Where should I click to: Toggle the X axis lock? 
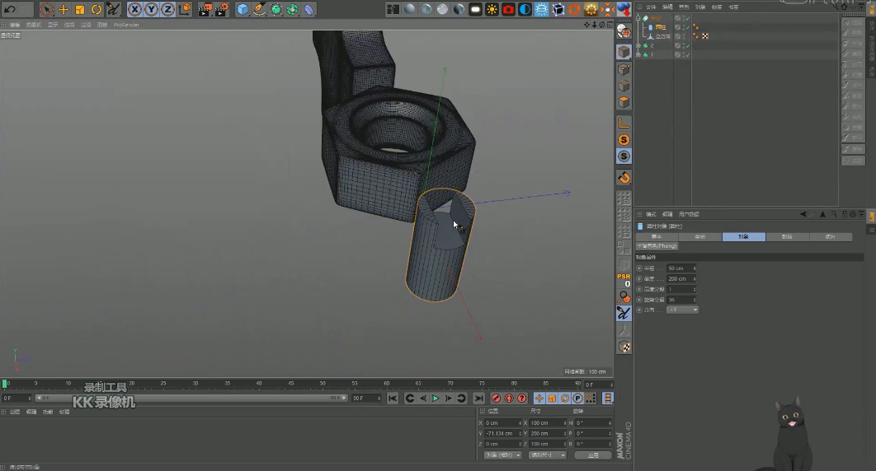pos(134,10)
